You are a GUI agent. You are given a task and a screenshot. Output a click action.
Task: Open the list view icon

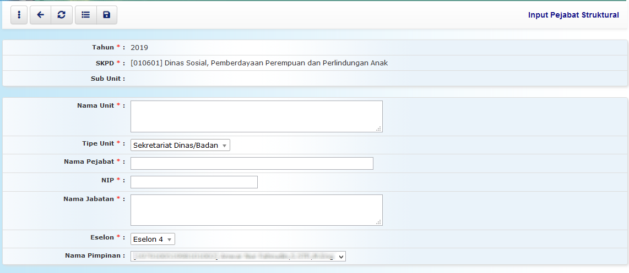(85, 15)
